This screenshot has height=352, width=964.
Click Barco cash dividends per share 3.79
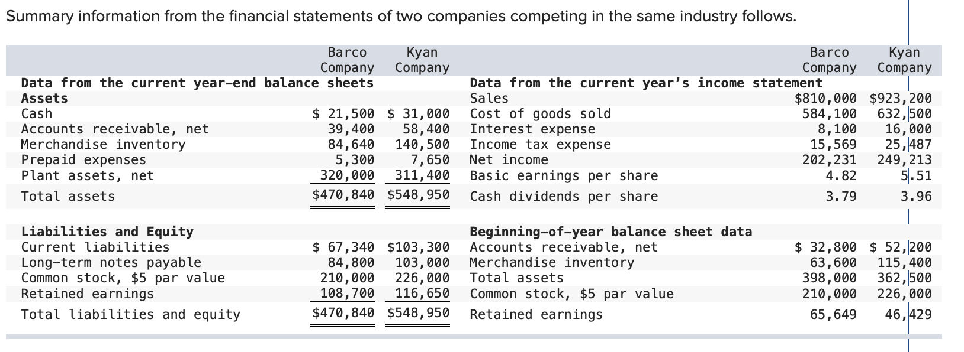[x=841, y=196]
